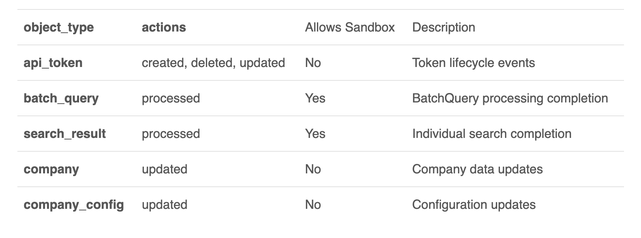Click 'No' sandbox value for api_token
The image size is (641, 238).
[313, 63]
